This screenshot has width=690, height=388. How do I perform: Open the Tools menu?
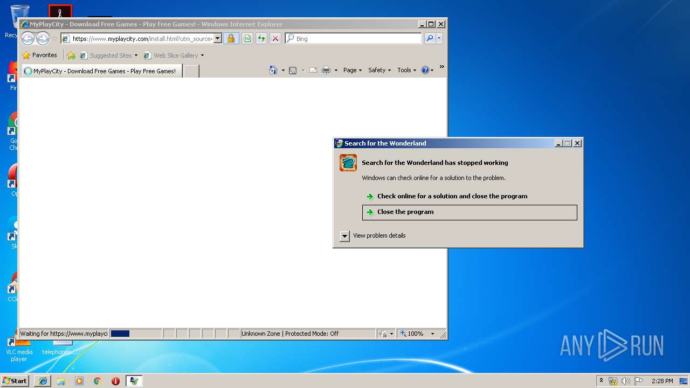[407, 70]
